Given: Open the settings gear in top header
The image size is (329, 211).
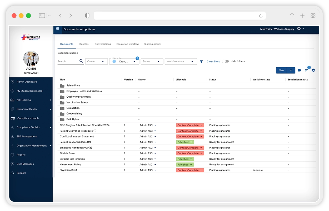Looking at the screenshot, I should click(x=299, y=29).
